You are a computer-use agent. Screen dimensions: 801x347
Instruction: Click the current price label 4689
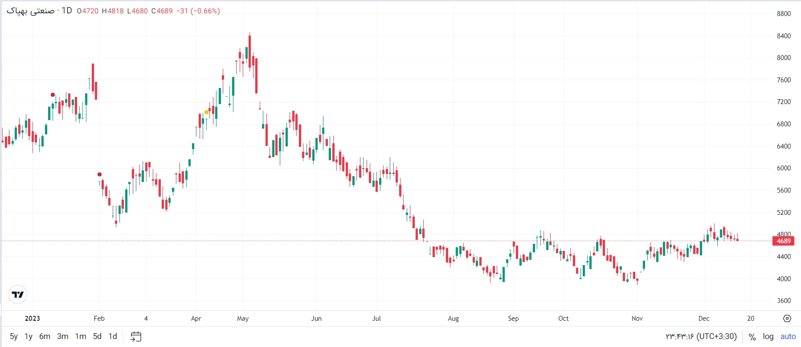point(784,241)
